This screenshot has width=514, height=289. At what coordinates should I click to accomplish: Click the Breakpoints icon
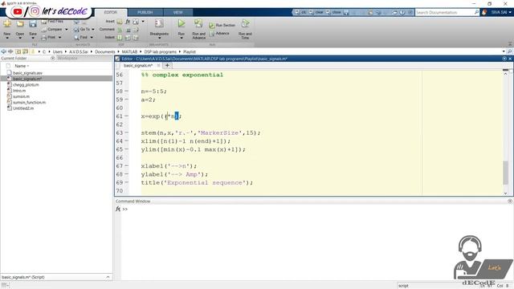point(159,23)
